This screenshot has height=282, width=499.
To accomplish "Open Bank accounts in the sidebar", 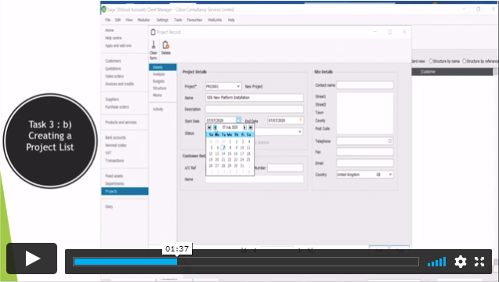I will coord(115,138).
